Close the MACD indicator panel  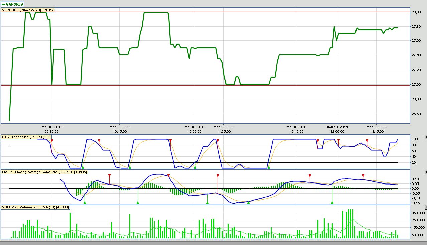(x=425, y=172)
